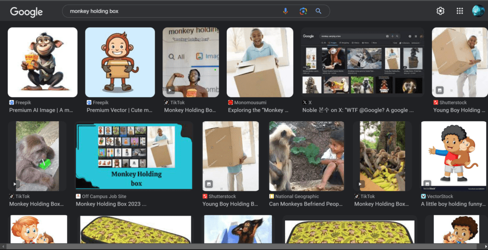Click the magnifying glass search button
This screenshot has height=250, width=488.
tap(318, 11)
